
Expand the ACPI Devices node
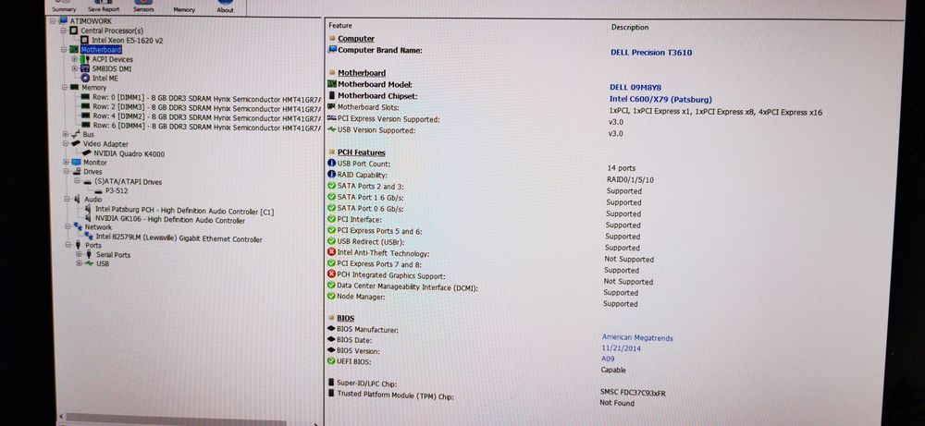(74, 59)
